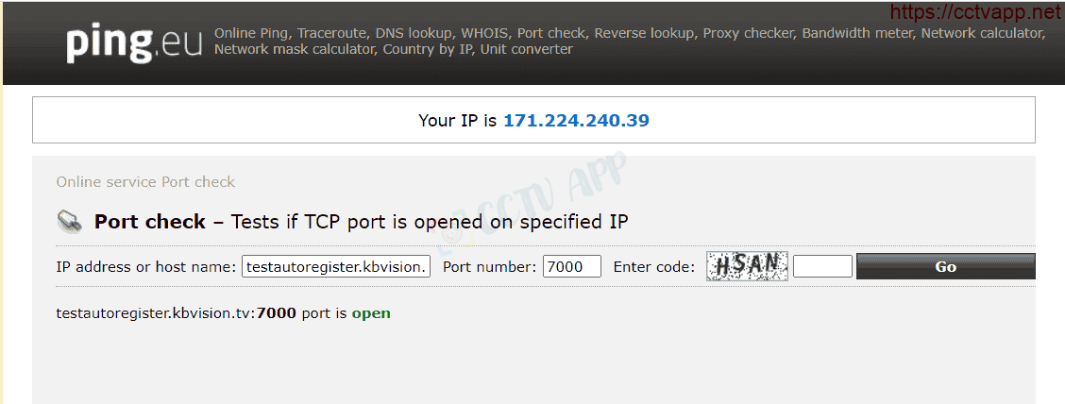Go to Country by IP tool
The width and height of the screenshot is (1065, 404).
[x=427, y=49]
